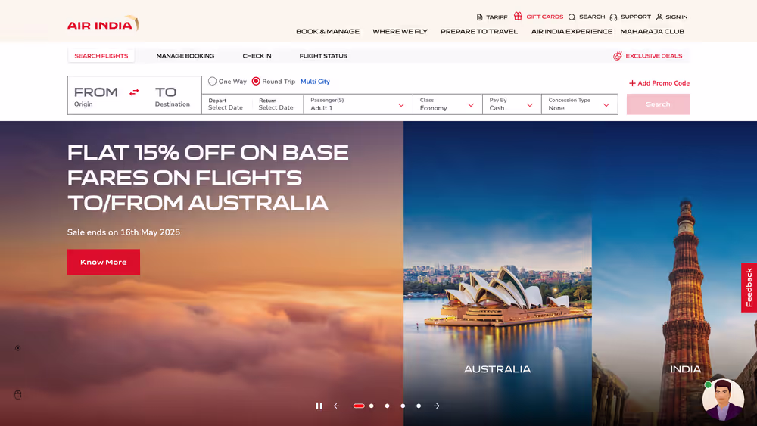Switch to Flight Status tab

323,56
